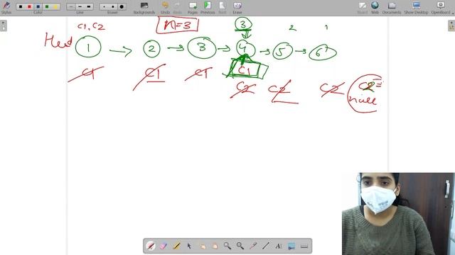Viewport: 455px width, 255px height.
Task: Select the yellow pen color
Action: tap(55, 6)
